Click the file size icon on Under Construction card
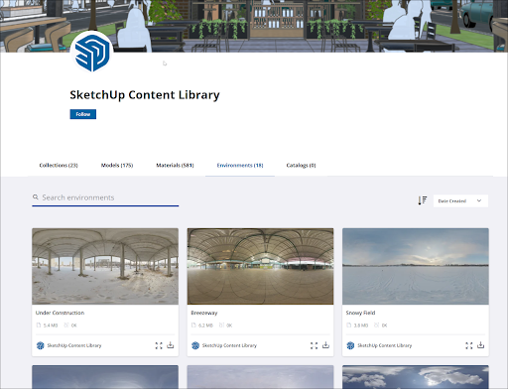The height and width of the screenshot is (389, 508). (39, 325)
